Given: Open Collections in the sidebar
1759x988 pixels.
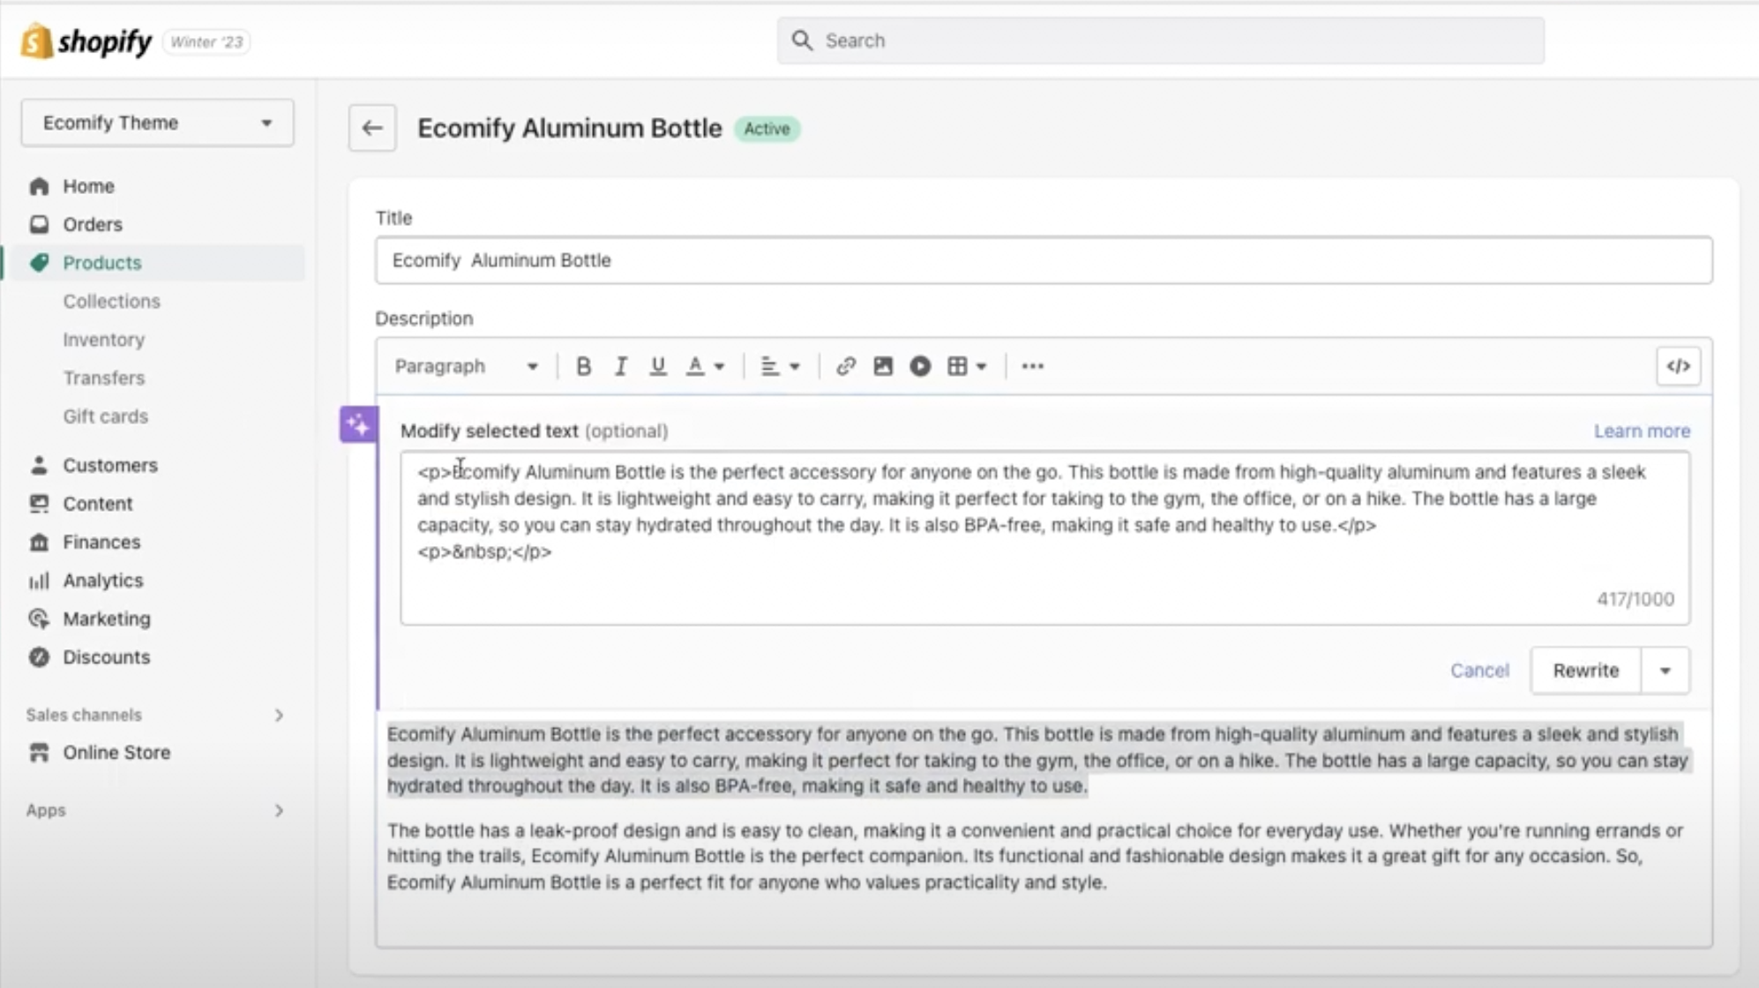Looking at the screenshot, I should point(111,302).
